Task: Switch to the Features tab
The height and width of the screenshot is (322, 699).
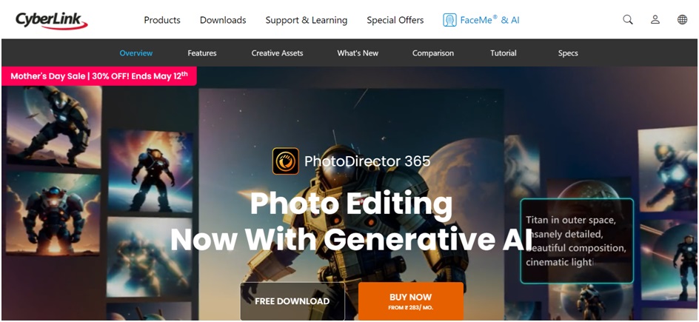Action: tap(202, 53)
